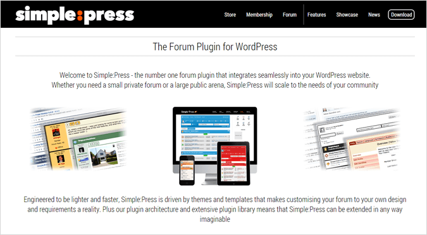Open the News section
Viewport: 427px width, 235px height.
374,15
